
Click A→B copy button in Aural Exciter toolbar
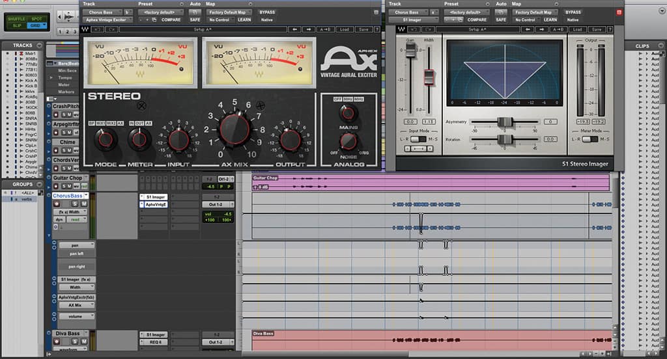tap(326, 29)
